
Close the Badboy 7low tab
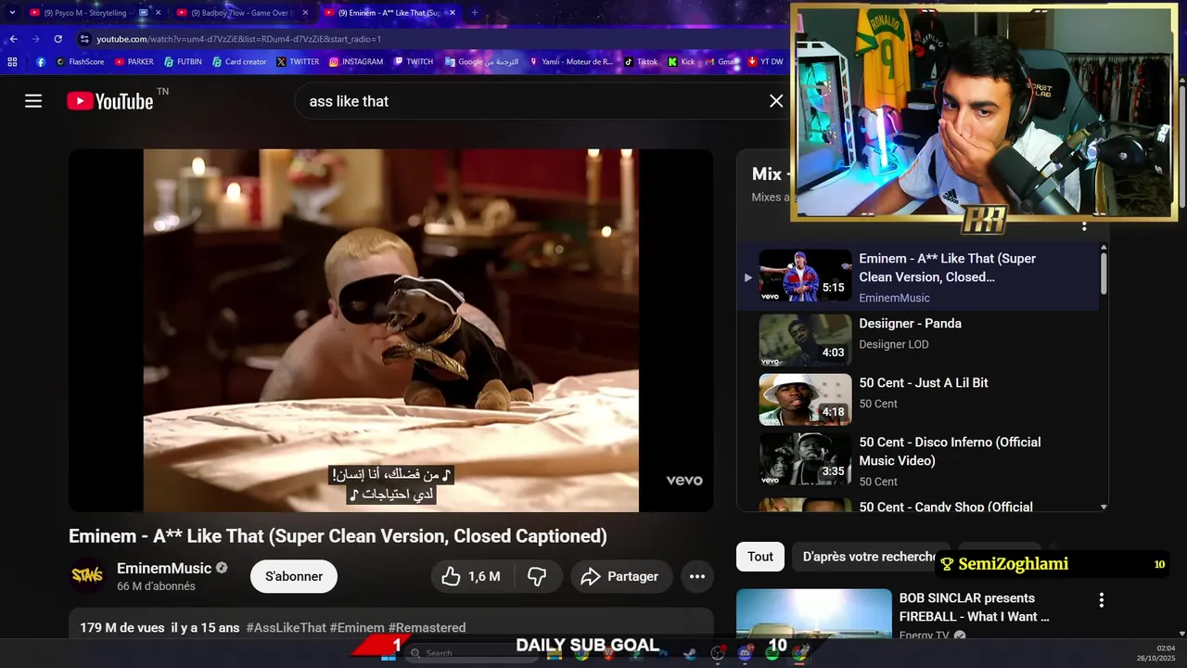305,13
